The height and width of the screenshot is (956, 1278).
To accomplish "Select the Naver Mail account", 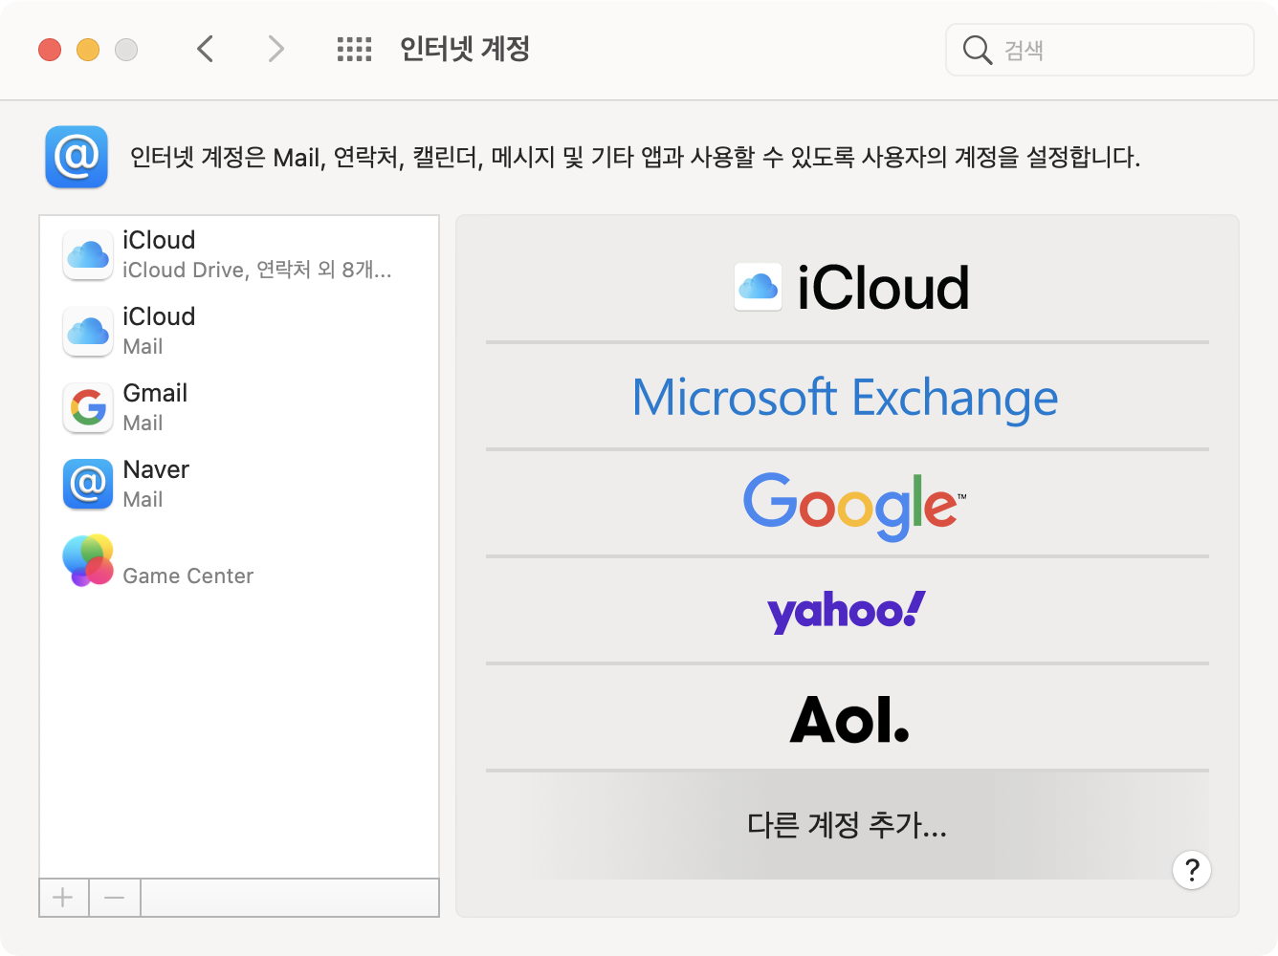I will (x=239, y=484).
